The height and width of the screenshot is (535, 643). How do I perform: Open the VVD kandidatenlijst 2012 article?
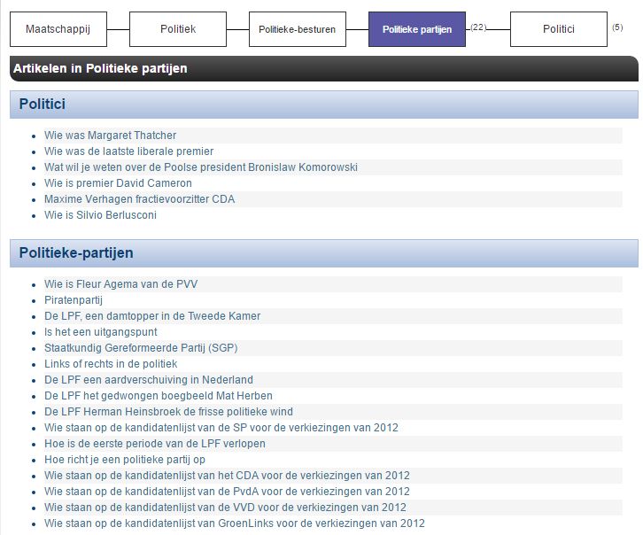(x=225, y=508)
